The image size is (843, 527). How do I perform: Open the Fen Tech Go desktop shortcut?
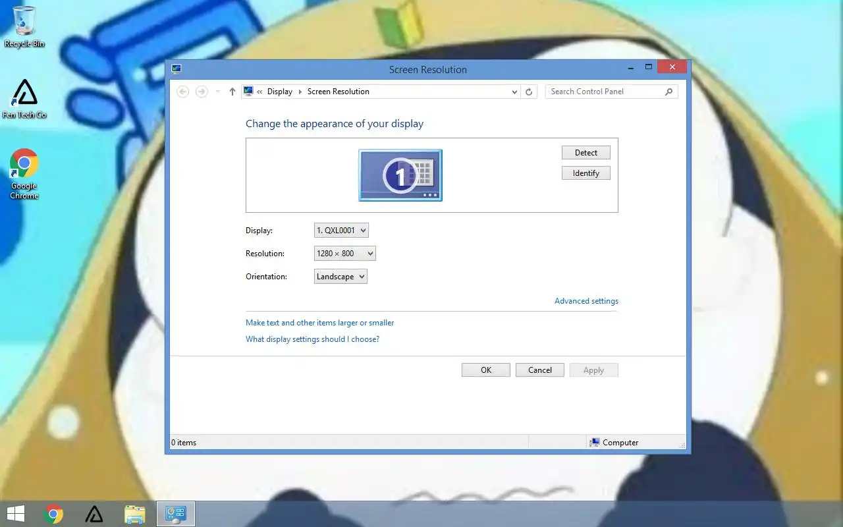tap(24, 99)
